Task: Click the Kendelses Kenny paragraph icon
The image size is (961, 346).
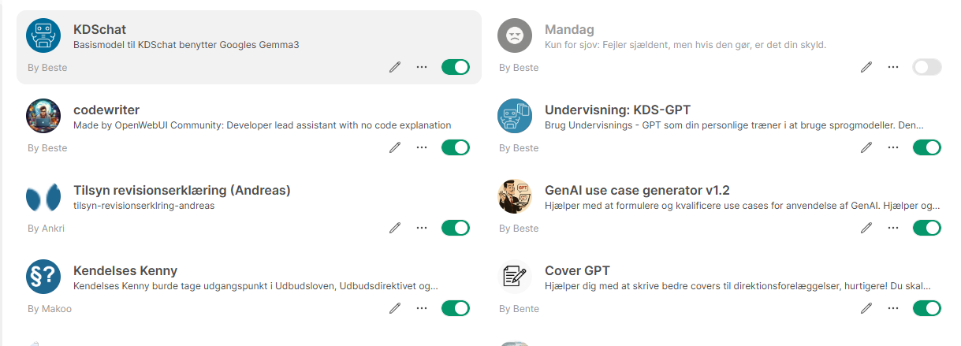Action: click(x=43, y=277)
